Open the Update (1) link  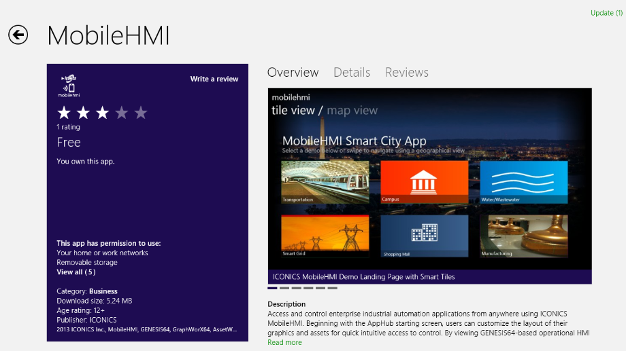pyautogui.click(x=606, y=13)
